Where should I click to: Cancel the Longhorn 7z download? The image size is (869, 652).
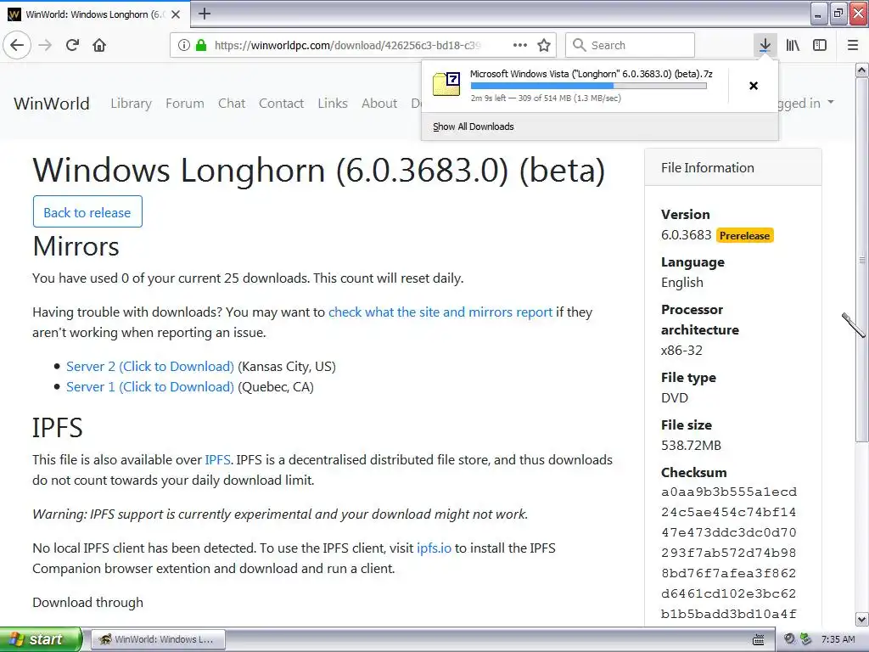pos(754,86)
